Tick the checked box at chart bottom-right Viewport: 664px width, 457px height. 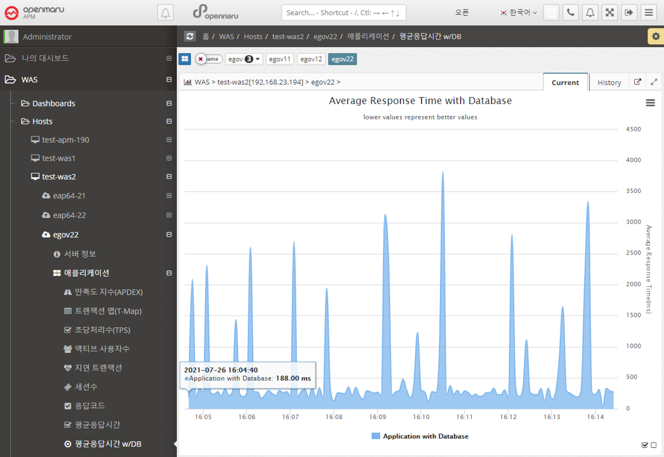coord(645,445)
